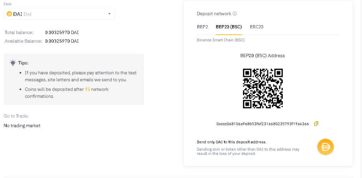Click the Total balance DAI amount
This screenshot has height=178, width=362.
pyautogui.click(x=62, y=32)
